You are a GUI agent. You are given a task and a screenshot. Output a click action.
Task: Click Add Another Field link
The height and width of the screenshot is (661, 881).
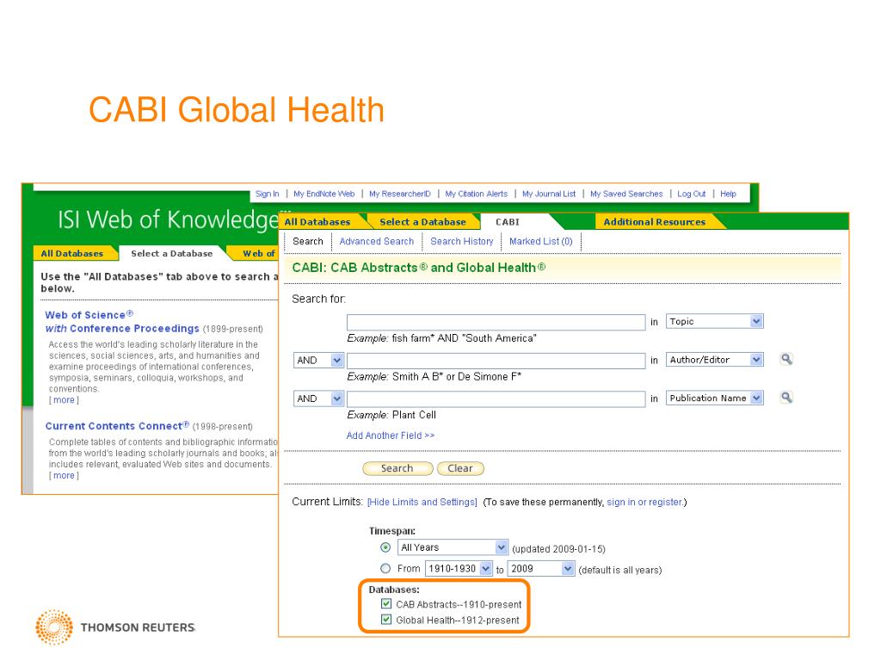[391, 436]
